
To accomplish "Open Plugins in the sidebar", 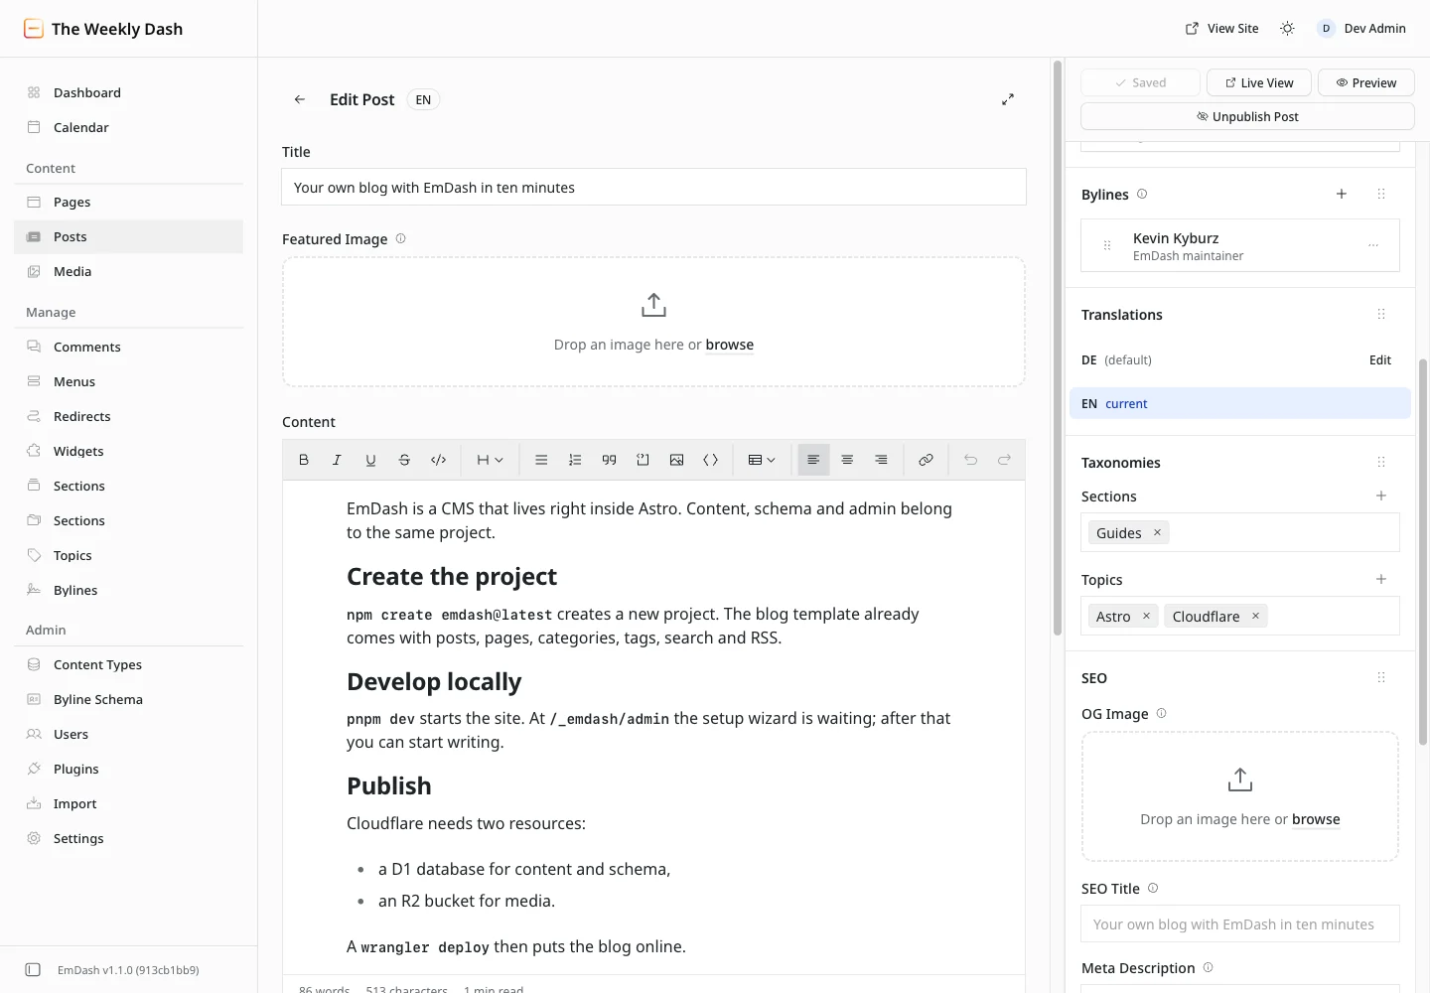I will pyautogui.click(x=128, y=769).
